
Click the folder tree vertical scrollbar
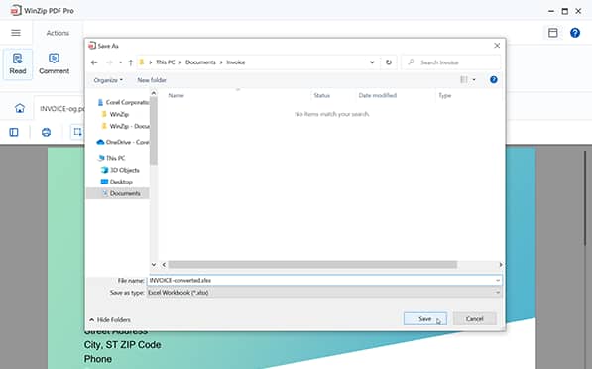[154, 131]
